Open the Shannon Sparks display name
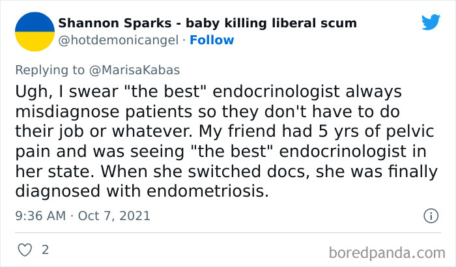Image resolution: width=456 pixels, height=267 pixels. pos(115,23)
